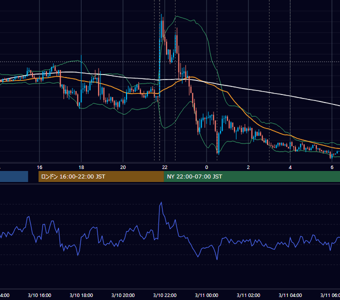340x300 pixels.
Task: Click the ロンドン 16:00-22:00 JST session bar
Action: coord(101,176)
